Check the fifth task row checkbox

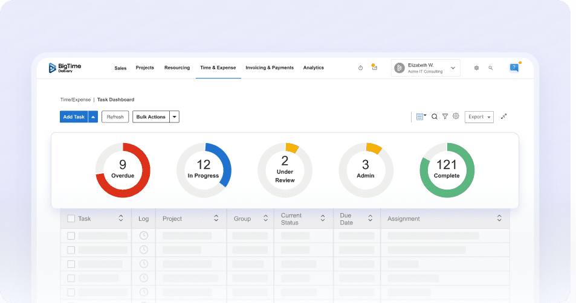click(71, 292)
